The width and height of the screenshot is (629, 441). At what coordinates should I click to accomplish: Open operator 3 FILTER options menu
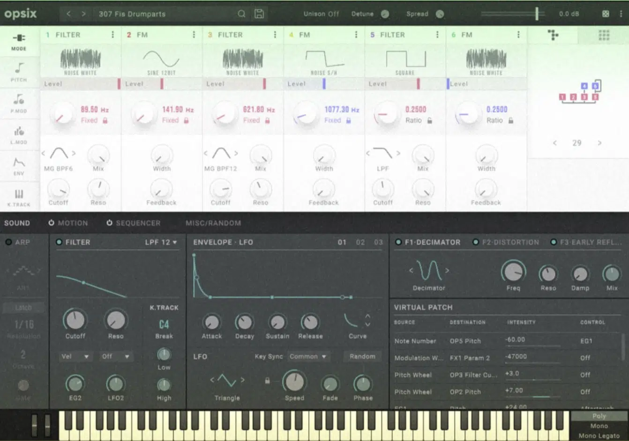(x=275, y=35)
